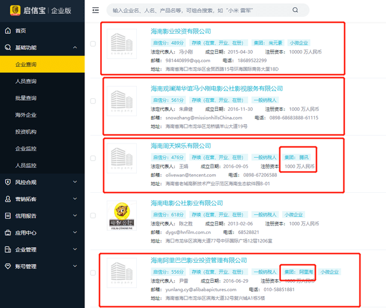
Task: Click the 信用报告 icon
Action: (8, 216)
